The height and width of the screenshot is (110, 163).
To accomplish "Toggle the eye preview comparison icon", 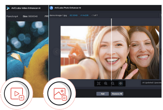I will click(120, 83).
